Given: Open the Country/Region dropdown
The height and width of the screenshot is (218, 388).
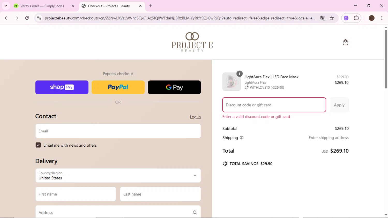Looking at the screenshot, I should (118, 176).
